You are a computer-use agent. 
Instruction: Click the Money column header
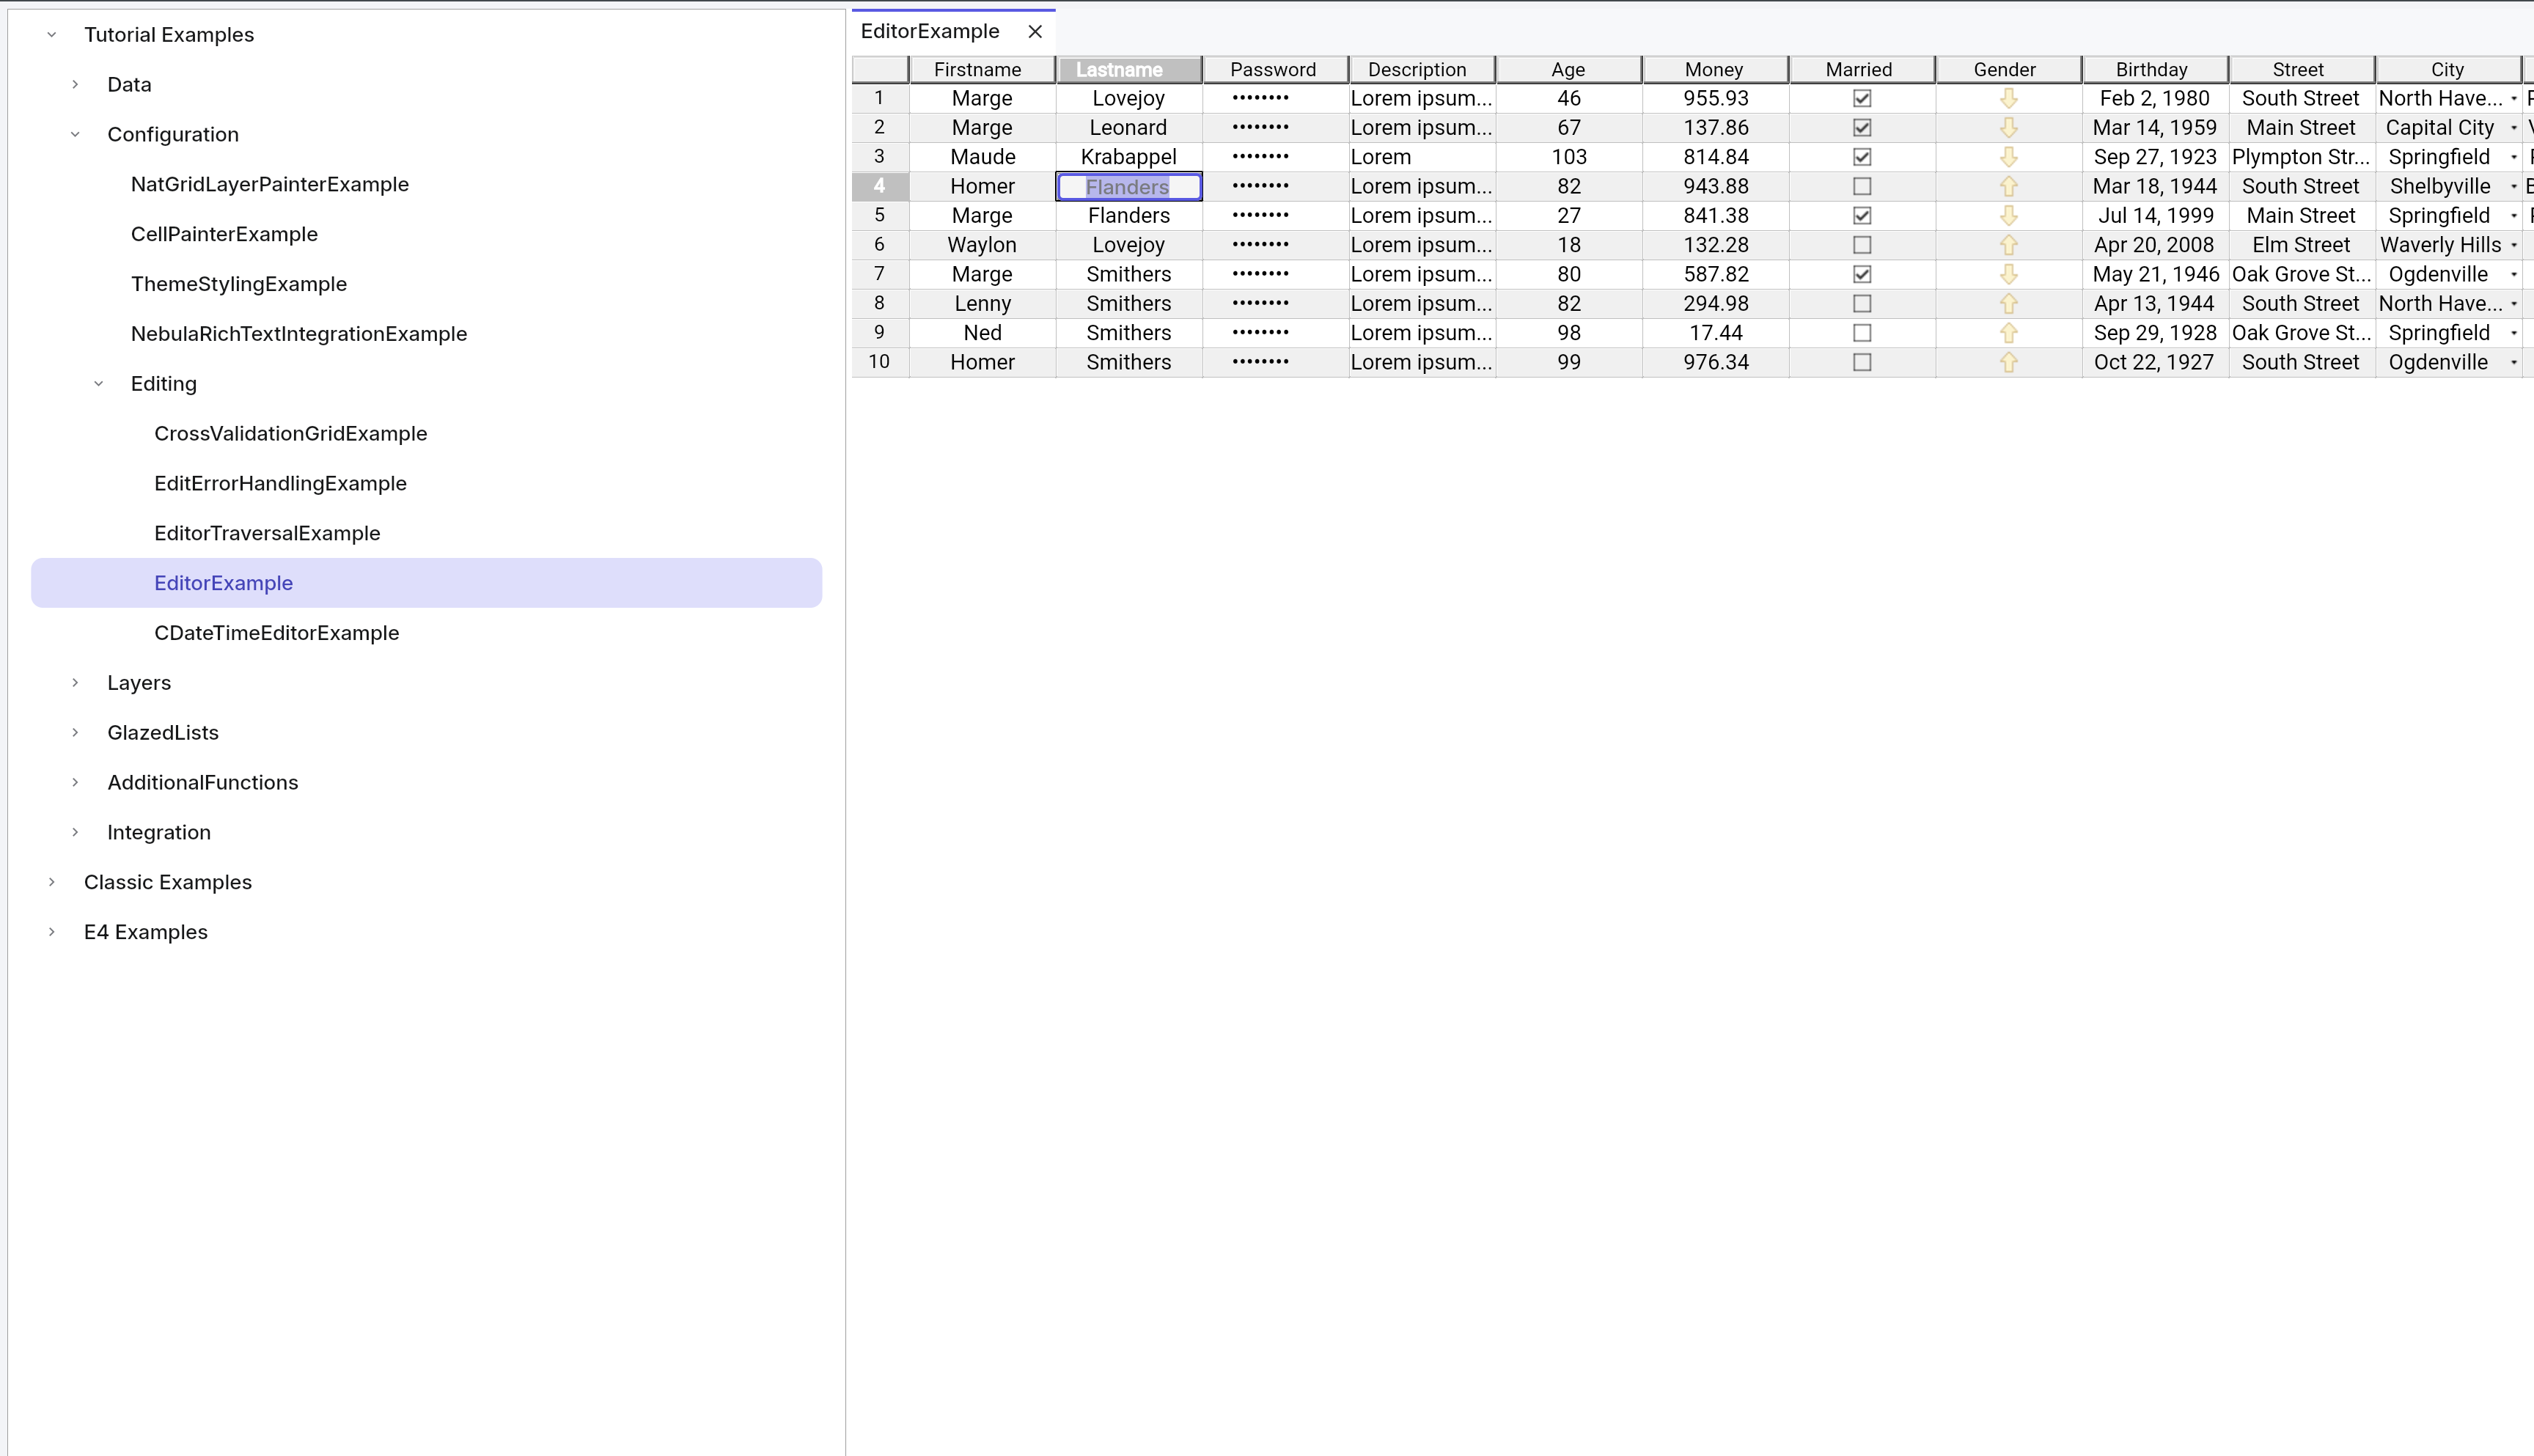click(1715, 70)
